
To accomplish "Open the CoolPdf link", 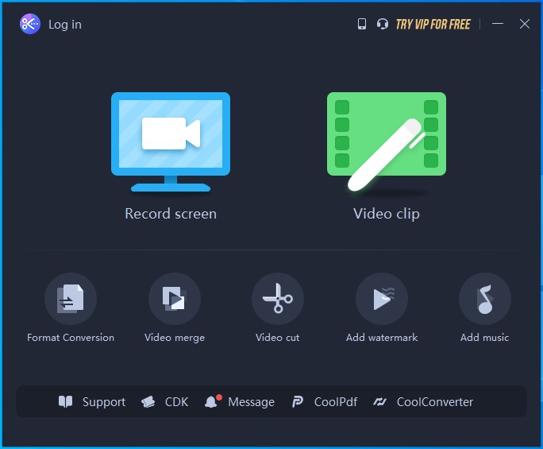I will click(336, 402).
